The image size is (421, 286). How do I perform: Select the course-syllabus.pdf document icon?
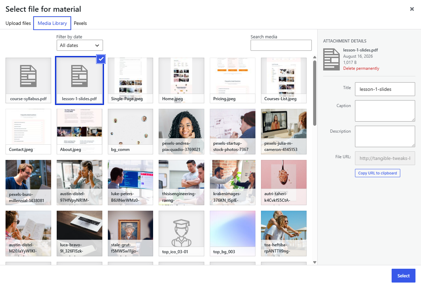click(x=28, y=76)
